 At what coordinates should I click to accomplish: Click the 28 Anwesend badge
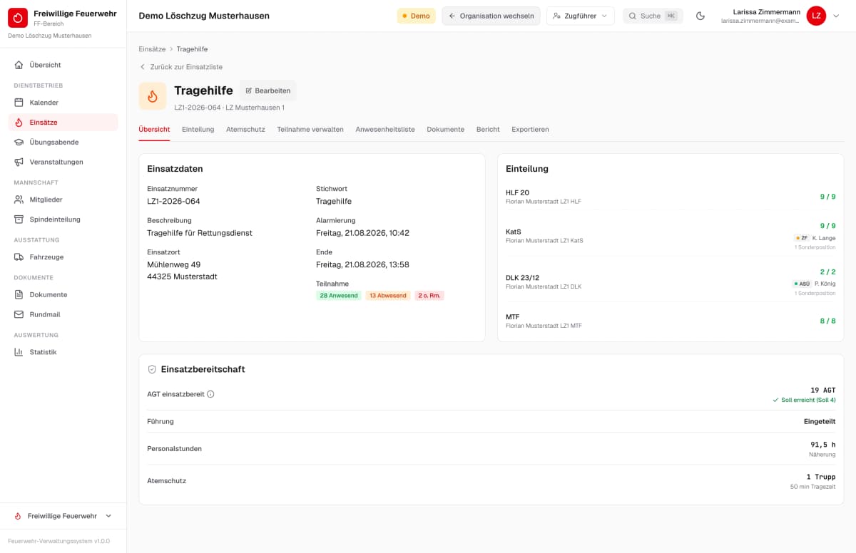[x=339, y=296]
